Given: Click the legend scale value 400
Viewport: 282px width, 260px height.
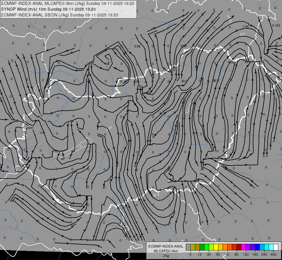Looking at the screenshot, I should 273,255.
